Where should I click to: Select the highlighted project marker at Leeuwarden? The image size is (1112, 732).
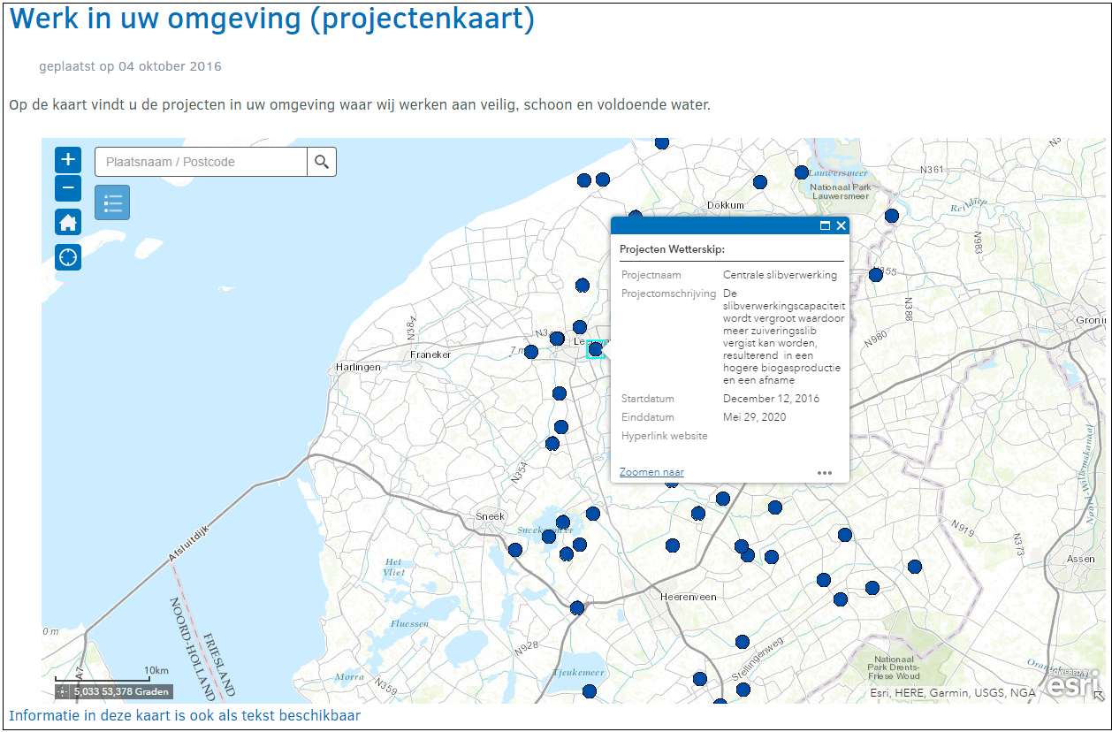(x=596, y=349)
